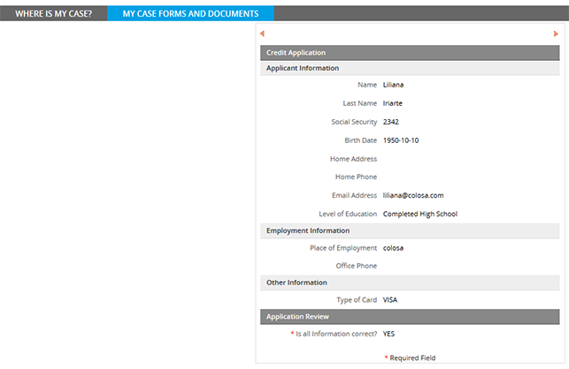Click the Name value Liliana
The image size is (569, 369).
coord(394,86)
